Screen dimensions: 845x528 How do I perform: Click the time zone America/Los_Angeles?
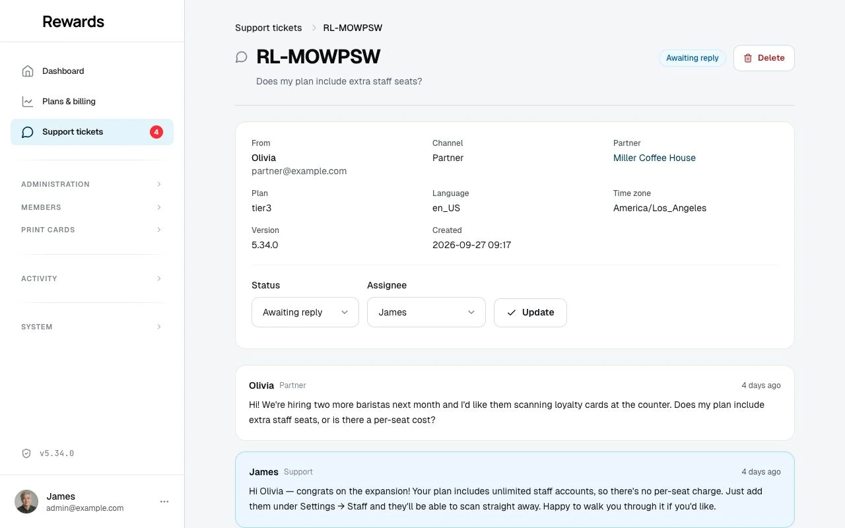[x=659, y=208]
